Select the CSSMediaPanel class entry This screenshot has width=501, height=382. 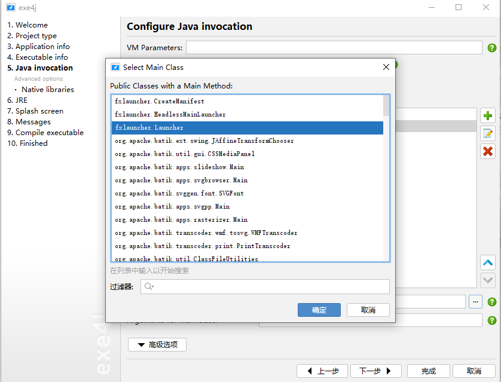248,154
